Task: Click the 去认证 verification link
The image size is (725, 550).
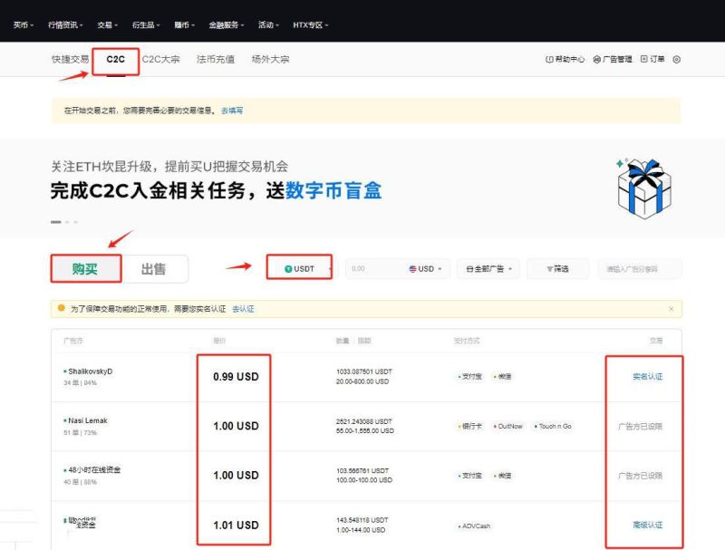Action: 243,309
